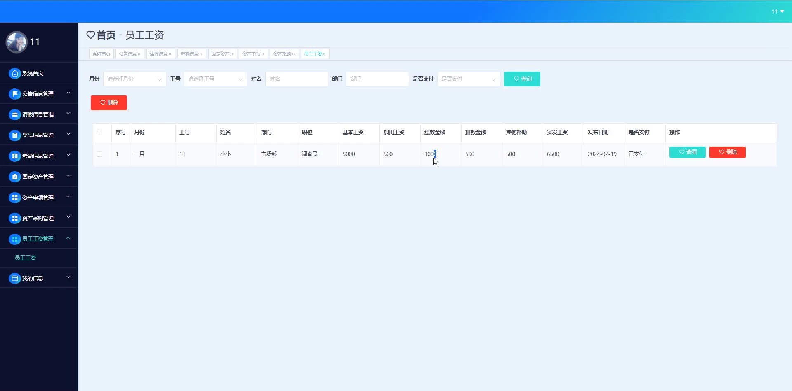The height and width of the screenshot is (391, 792).
Task: Click the 我的信息 card icon
Action: pos(15,278)
